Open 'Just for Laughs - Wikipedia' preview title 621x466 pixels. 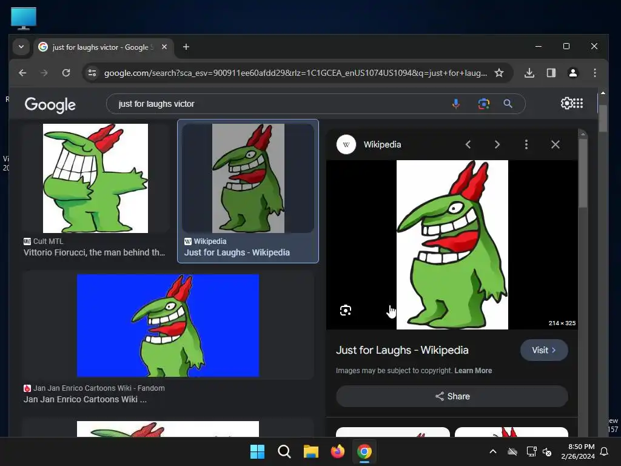(x=402, y=350)
